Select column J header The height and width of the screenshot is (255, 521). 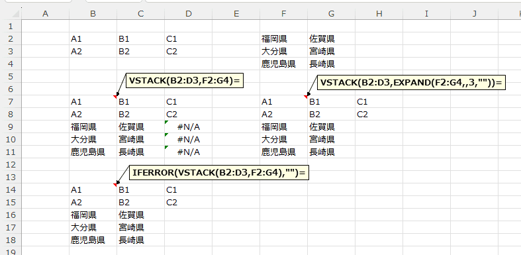click(475, 14)
